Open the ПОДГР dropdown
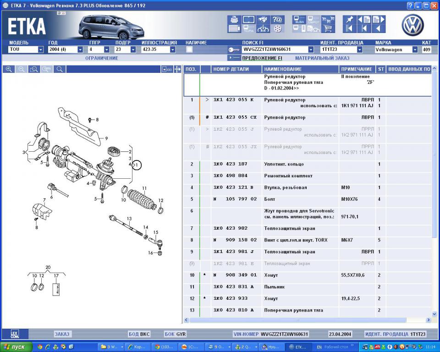Viewport: 440px width, 352px height. click(133, 49)
